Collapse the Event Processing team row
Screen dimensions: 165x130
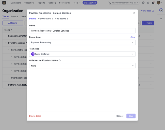tap(6, 43)
